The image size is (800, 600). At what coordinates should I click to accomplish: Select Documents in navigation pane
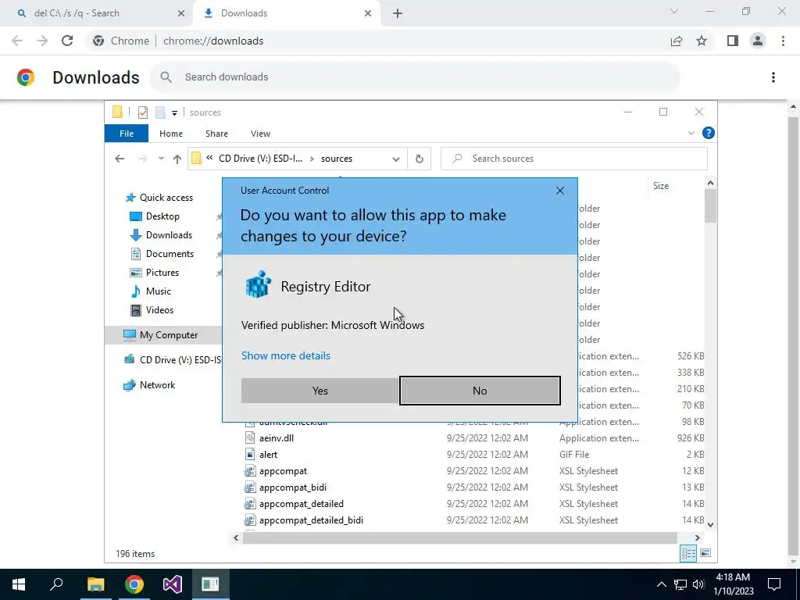pos(170,254)
